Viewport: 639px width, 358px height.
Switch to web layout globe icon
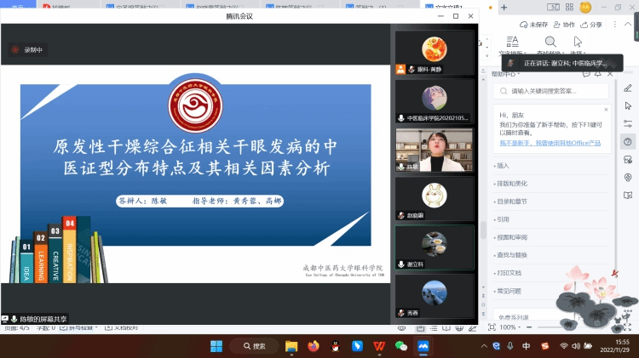point(459,328)
